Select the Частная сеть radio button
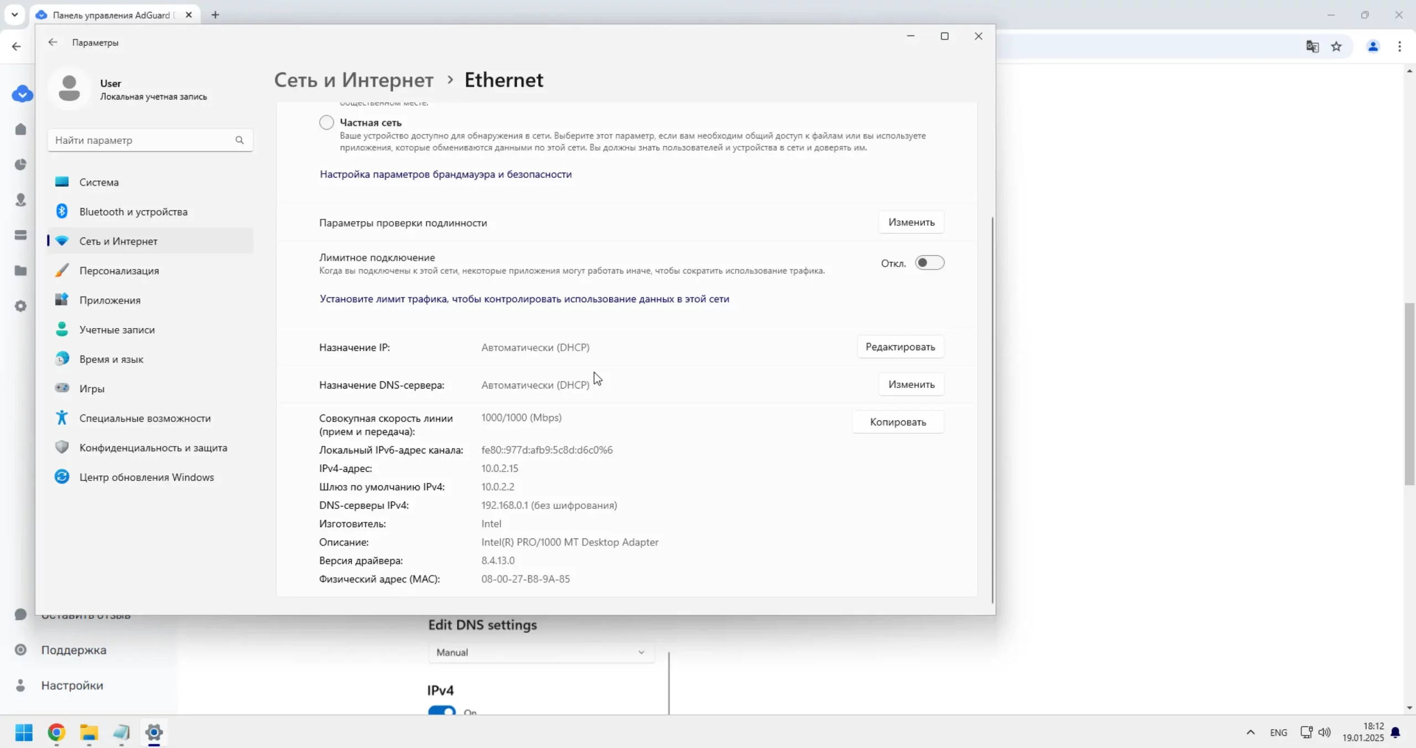 [326, 122]
